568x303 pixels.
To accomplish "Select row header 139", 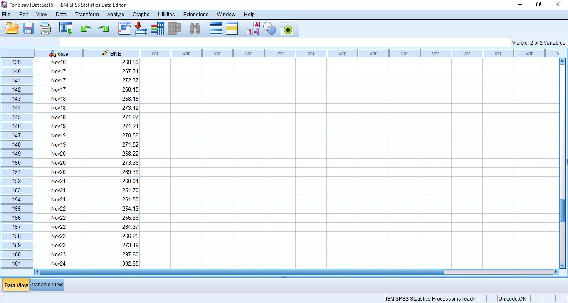I will coord(17,62).
